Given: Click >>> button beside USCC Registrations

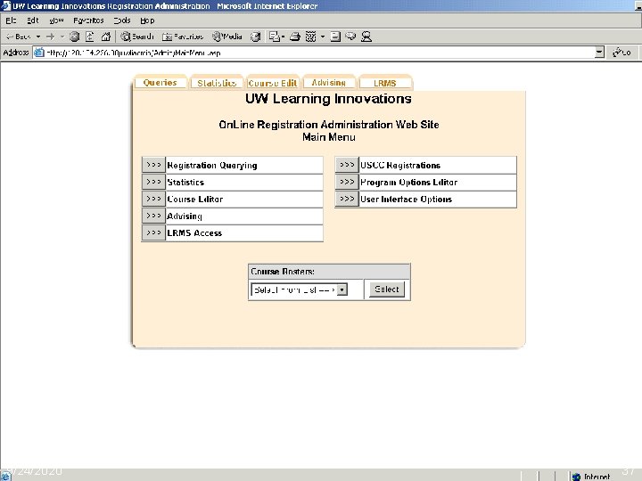Looking at the screenshot, I should (x=347, y=165).
